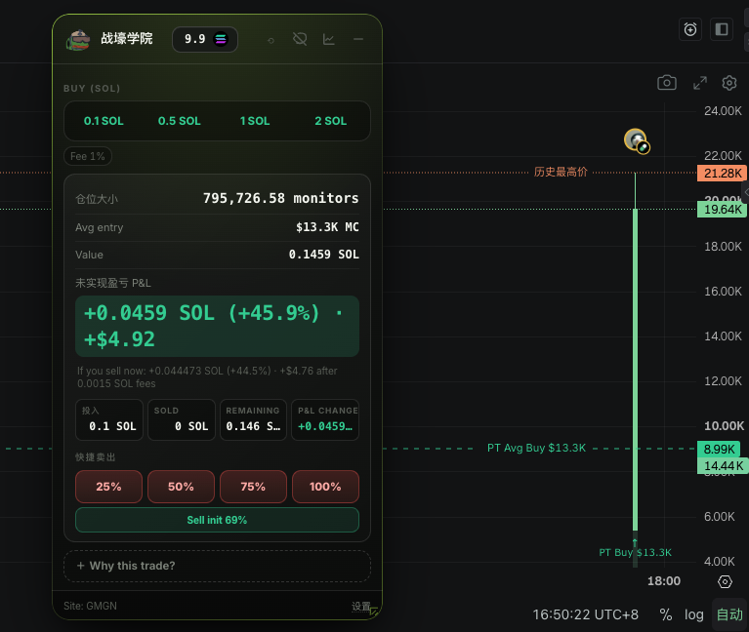749x632 pixels.
Task: Click Sell init 69% button
Action: coord(217,520)
